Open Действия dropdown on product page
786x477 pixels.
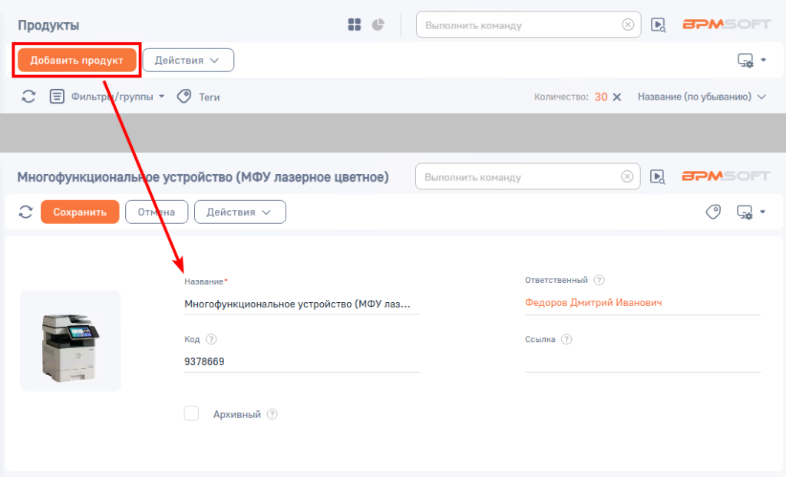[x=240, y=212]
